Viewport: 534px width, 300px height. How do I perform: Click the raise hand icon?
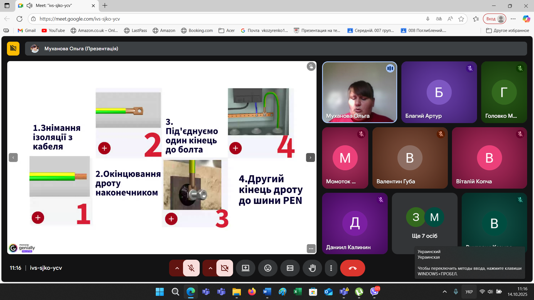coord(312,268)
